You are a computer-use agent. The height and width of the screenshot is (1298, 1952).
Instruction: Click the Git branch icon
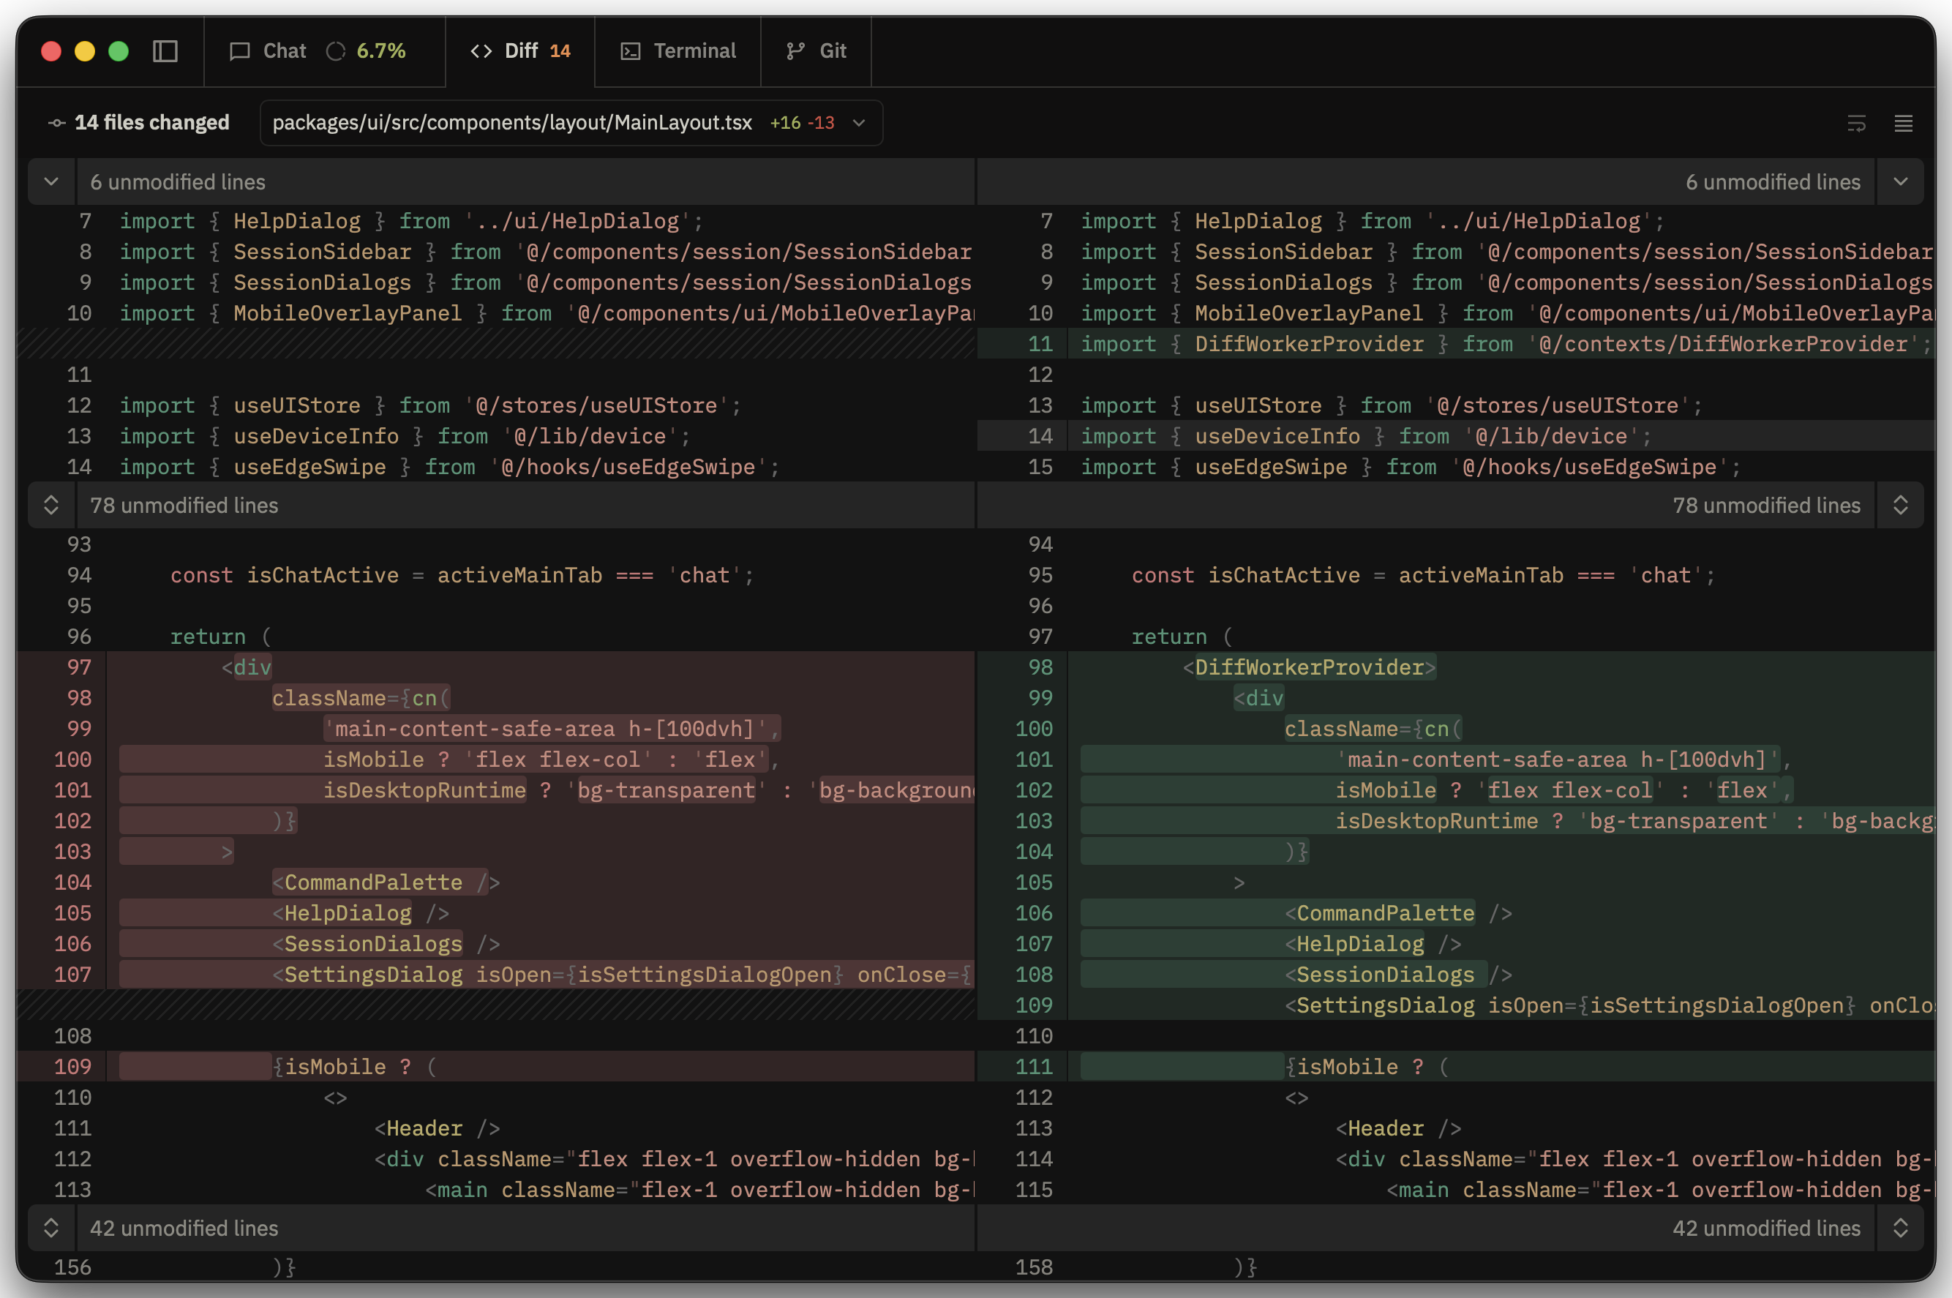pos(795,51)
